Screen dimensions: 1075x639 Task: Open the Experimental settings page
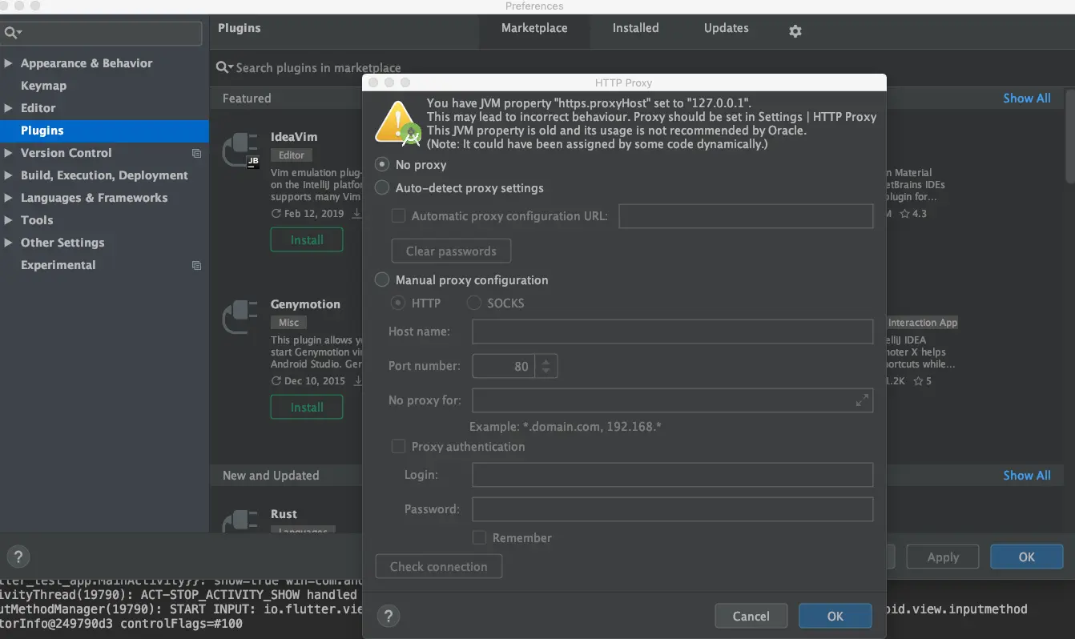[x=58, y=265]
